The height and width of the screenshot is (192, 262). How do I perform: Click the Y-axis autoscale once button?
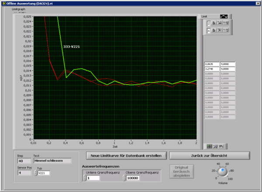220,30
